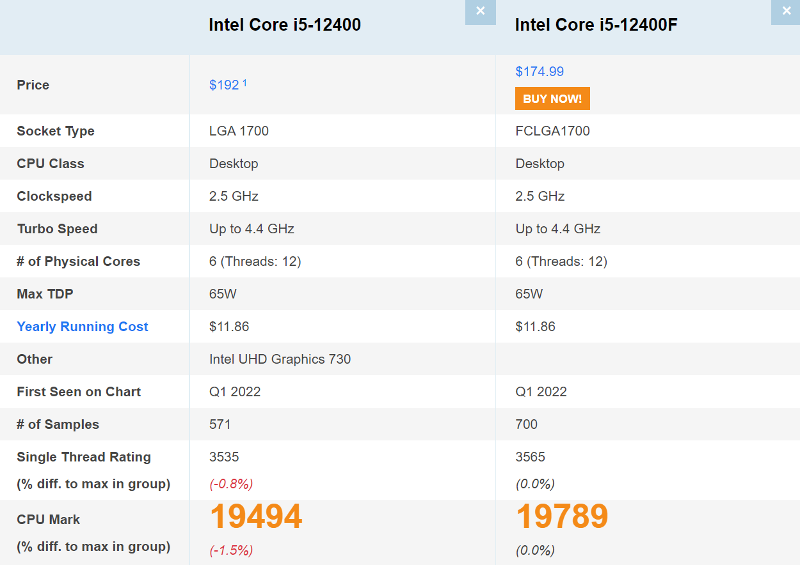The image size is (800, 565).
Task: Select the Intel Core i5-12400 heading
Action: tap(285, 24)
